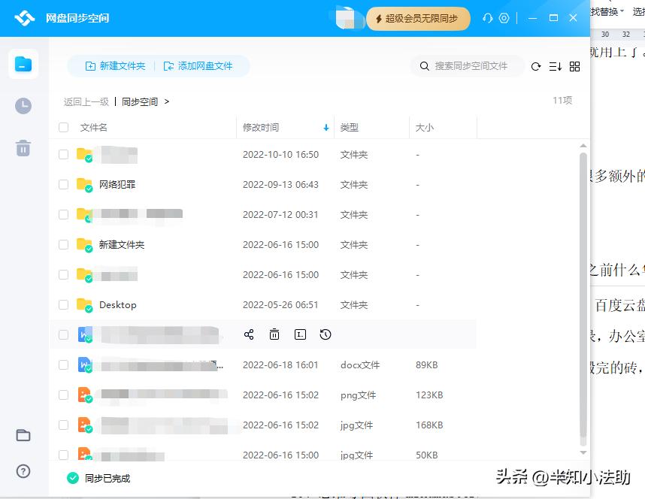Screen dimensions: 645x499
Task: Open version history icon for the hovered file
Action: (x=326, y=334)
